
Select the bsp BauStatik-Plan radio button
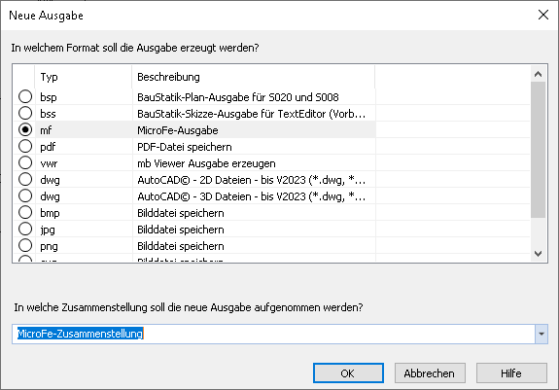(25, 96)
